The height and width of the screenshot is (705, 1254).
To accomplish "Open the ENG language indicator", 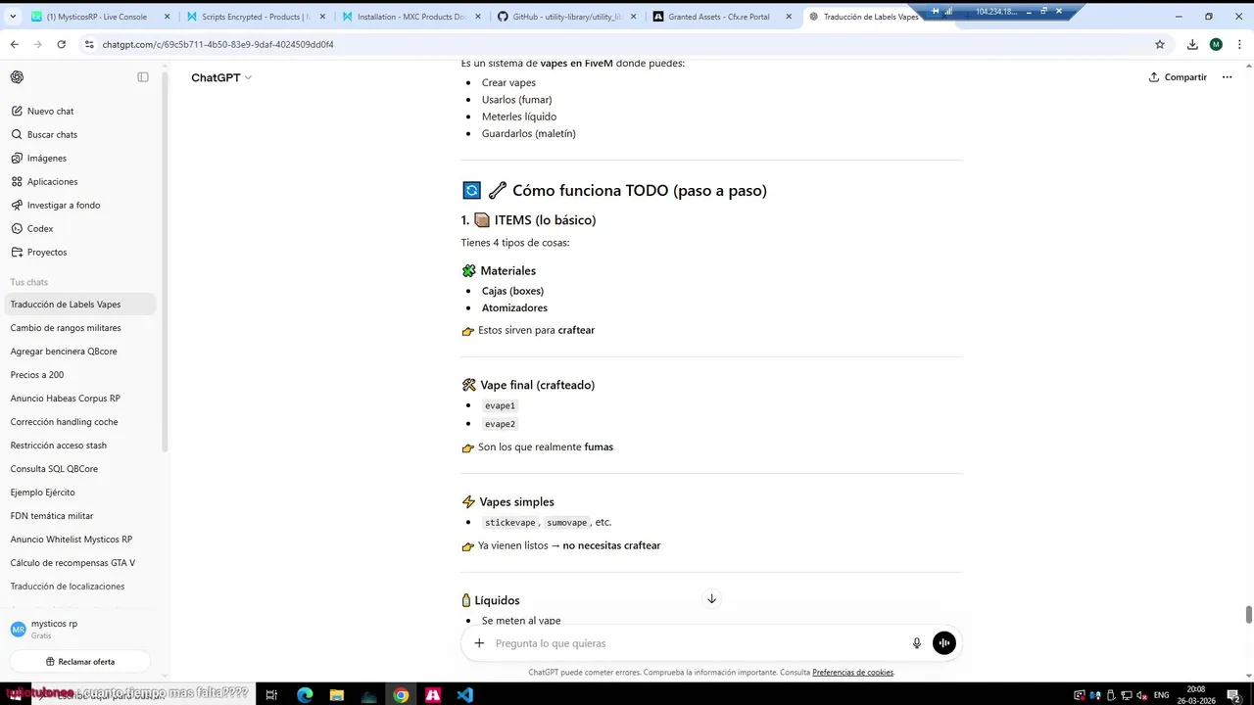I will [1162, 695].
